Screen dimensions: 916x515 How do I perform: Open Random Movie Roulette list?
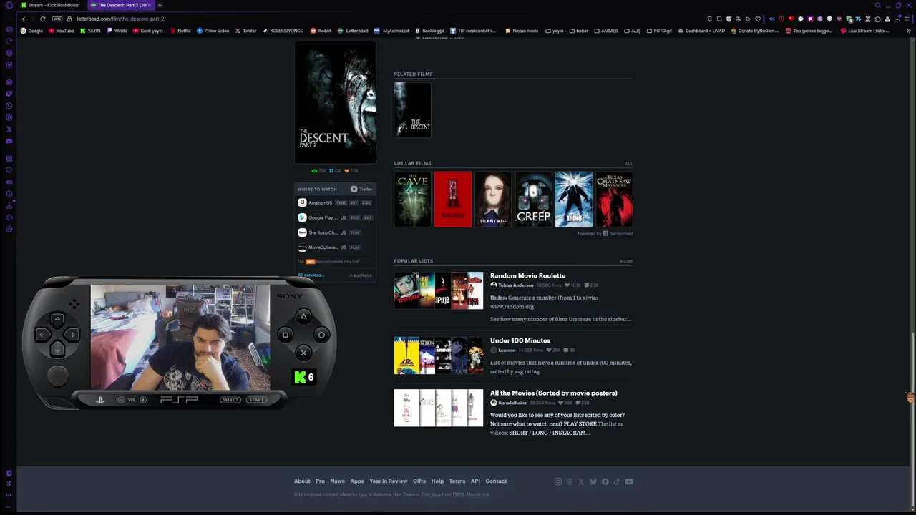(x=527, y=275)
